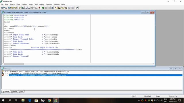This screenshot has width=184, height=103.
Task: Click the green undo arrow toolbar icon
Action: pyautogui.click(x=43, y=8)
